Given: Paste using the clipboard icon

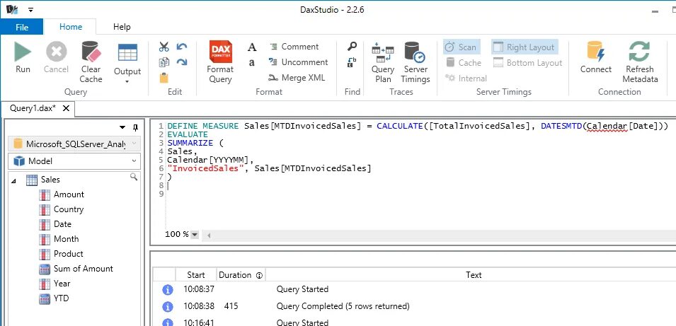Looking at the screenshot, I should click(164, 78).
